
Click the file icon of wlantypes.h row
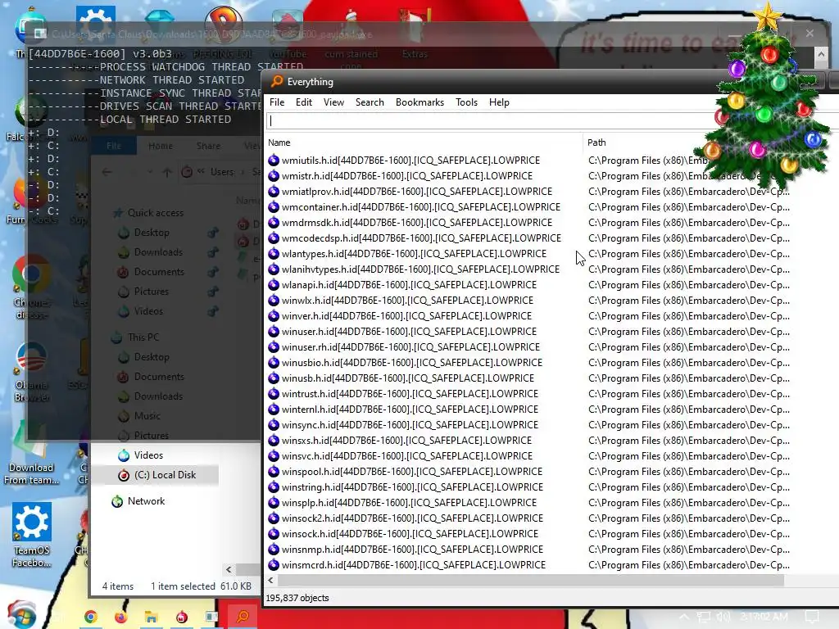point(274,253)
